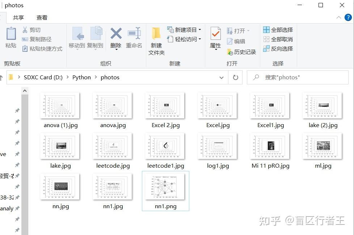Select 全部选择 to select all files
Viewport: 354px width, 235px height.
[x=278, y=29]
